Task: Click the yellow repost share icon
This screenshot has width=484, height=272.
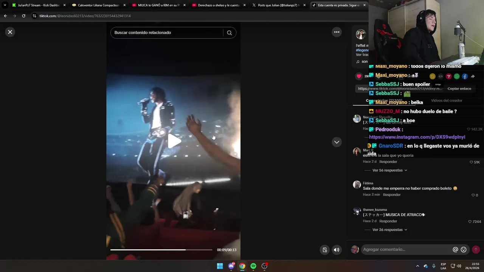Action: point(433,76)
